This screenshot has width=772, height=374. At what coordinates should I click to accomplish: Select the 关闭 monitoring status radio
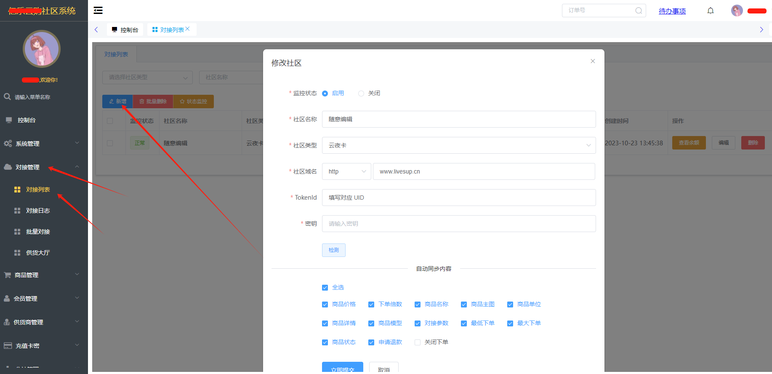tap(361, 93)
